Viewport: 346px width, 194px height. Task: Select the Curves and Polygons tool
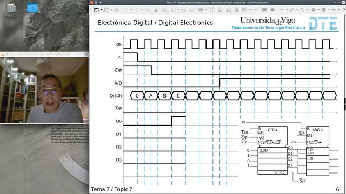pos(292,10)
